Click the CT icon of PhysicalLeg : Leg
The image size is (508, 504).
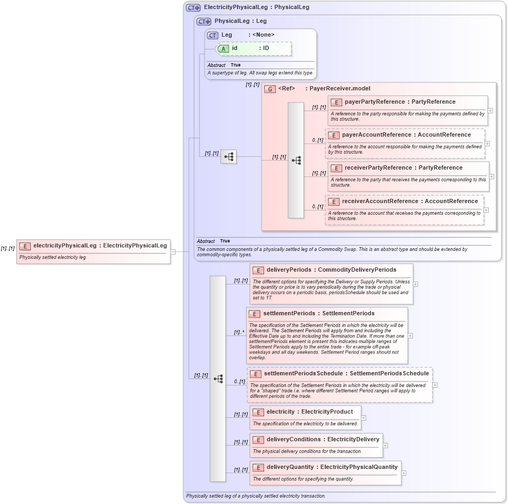point(204,21)
